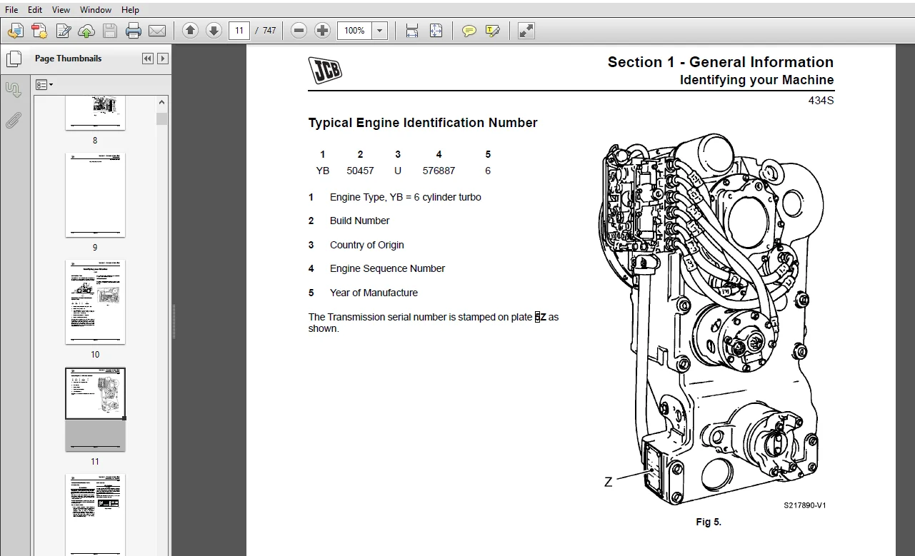Add a sticky note comment icon

(x=469, y=31)
